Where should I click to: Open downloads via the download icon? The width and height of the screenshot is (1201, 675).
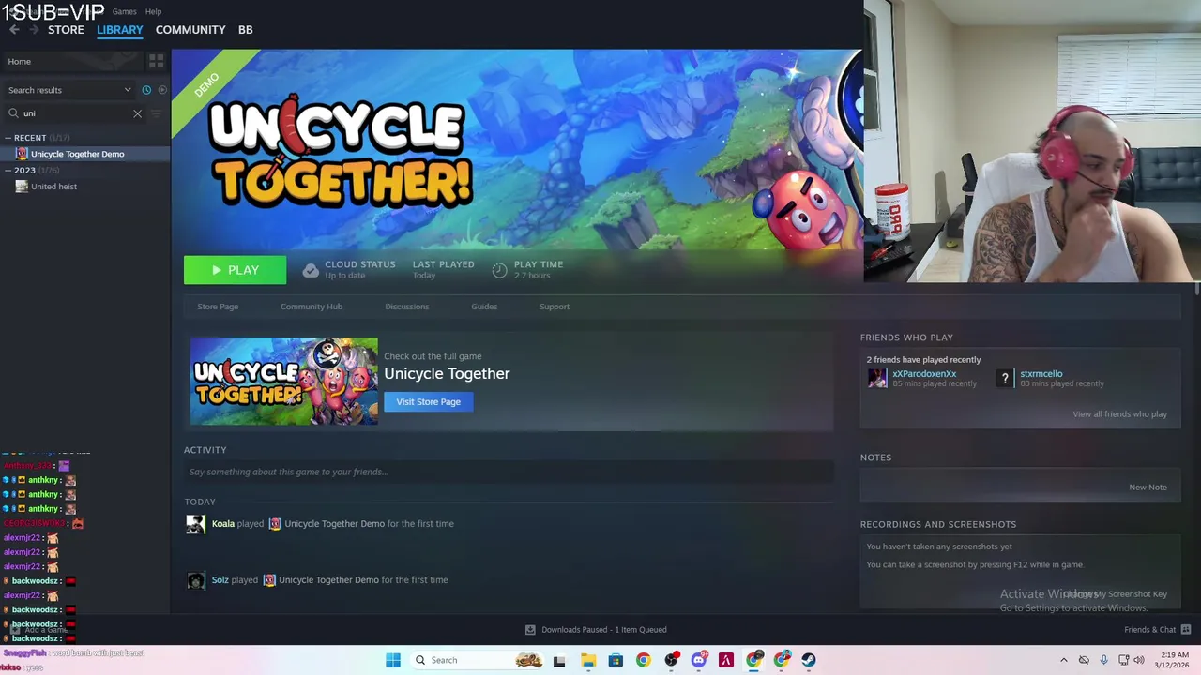pos(530,630)
